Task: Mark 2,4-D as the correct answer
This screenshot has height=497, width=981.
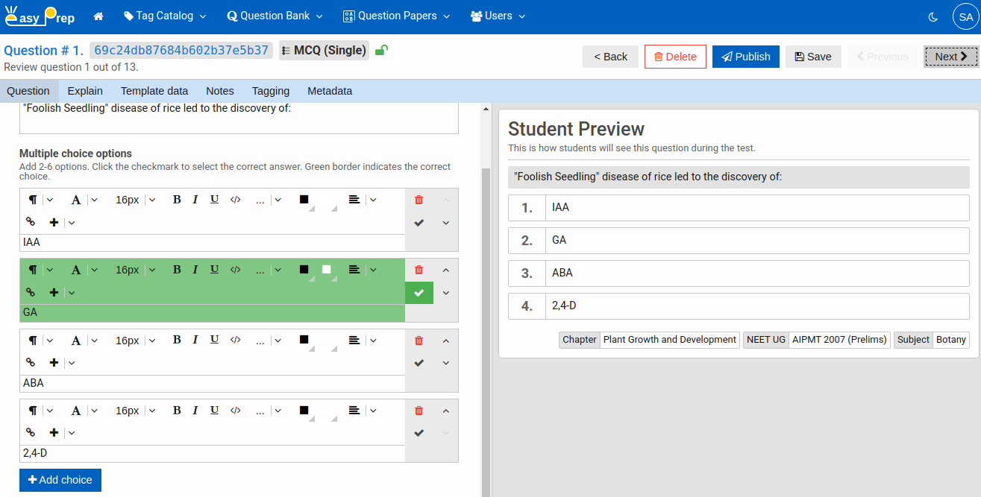Action: coord(419,433)
